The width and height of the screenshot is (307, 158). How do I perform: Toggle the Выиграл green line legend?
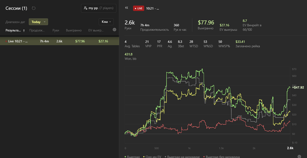point(131,157)
